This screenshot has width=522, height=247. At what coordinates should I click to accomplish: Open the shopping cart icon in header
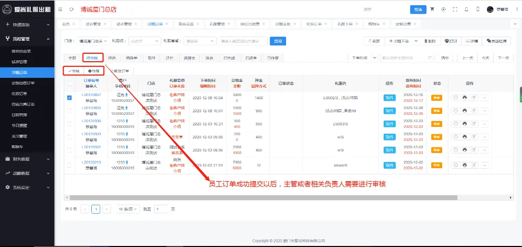click(x=432, y=9)
